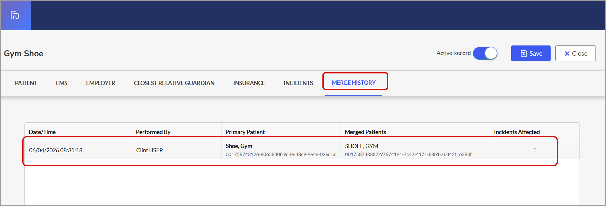The image size is (606, 206).
Task: Click the Primary Patient column header
Action: (x=245, y=132)
